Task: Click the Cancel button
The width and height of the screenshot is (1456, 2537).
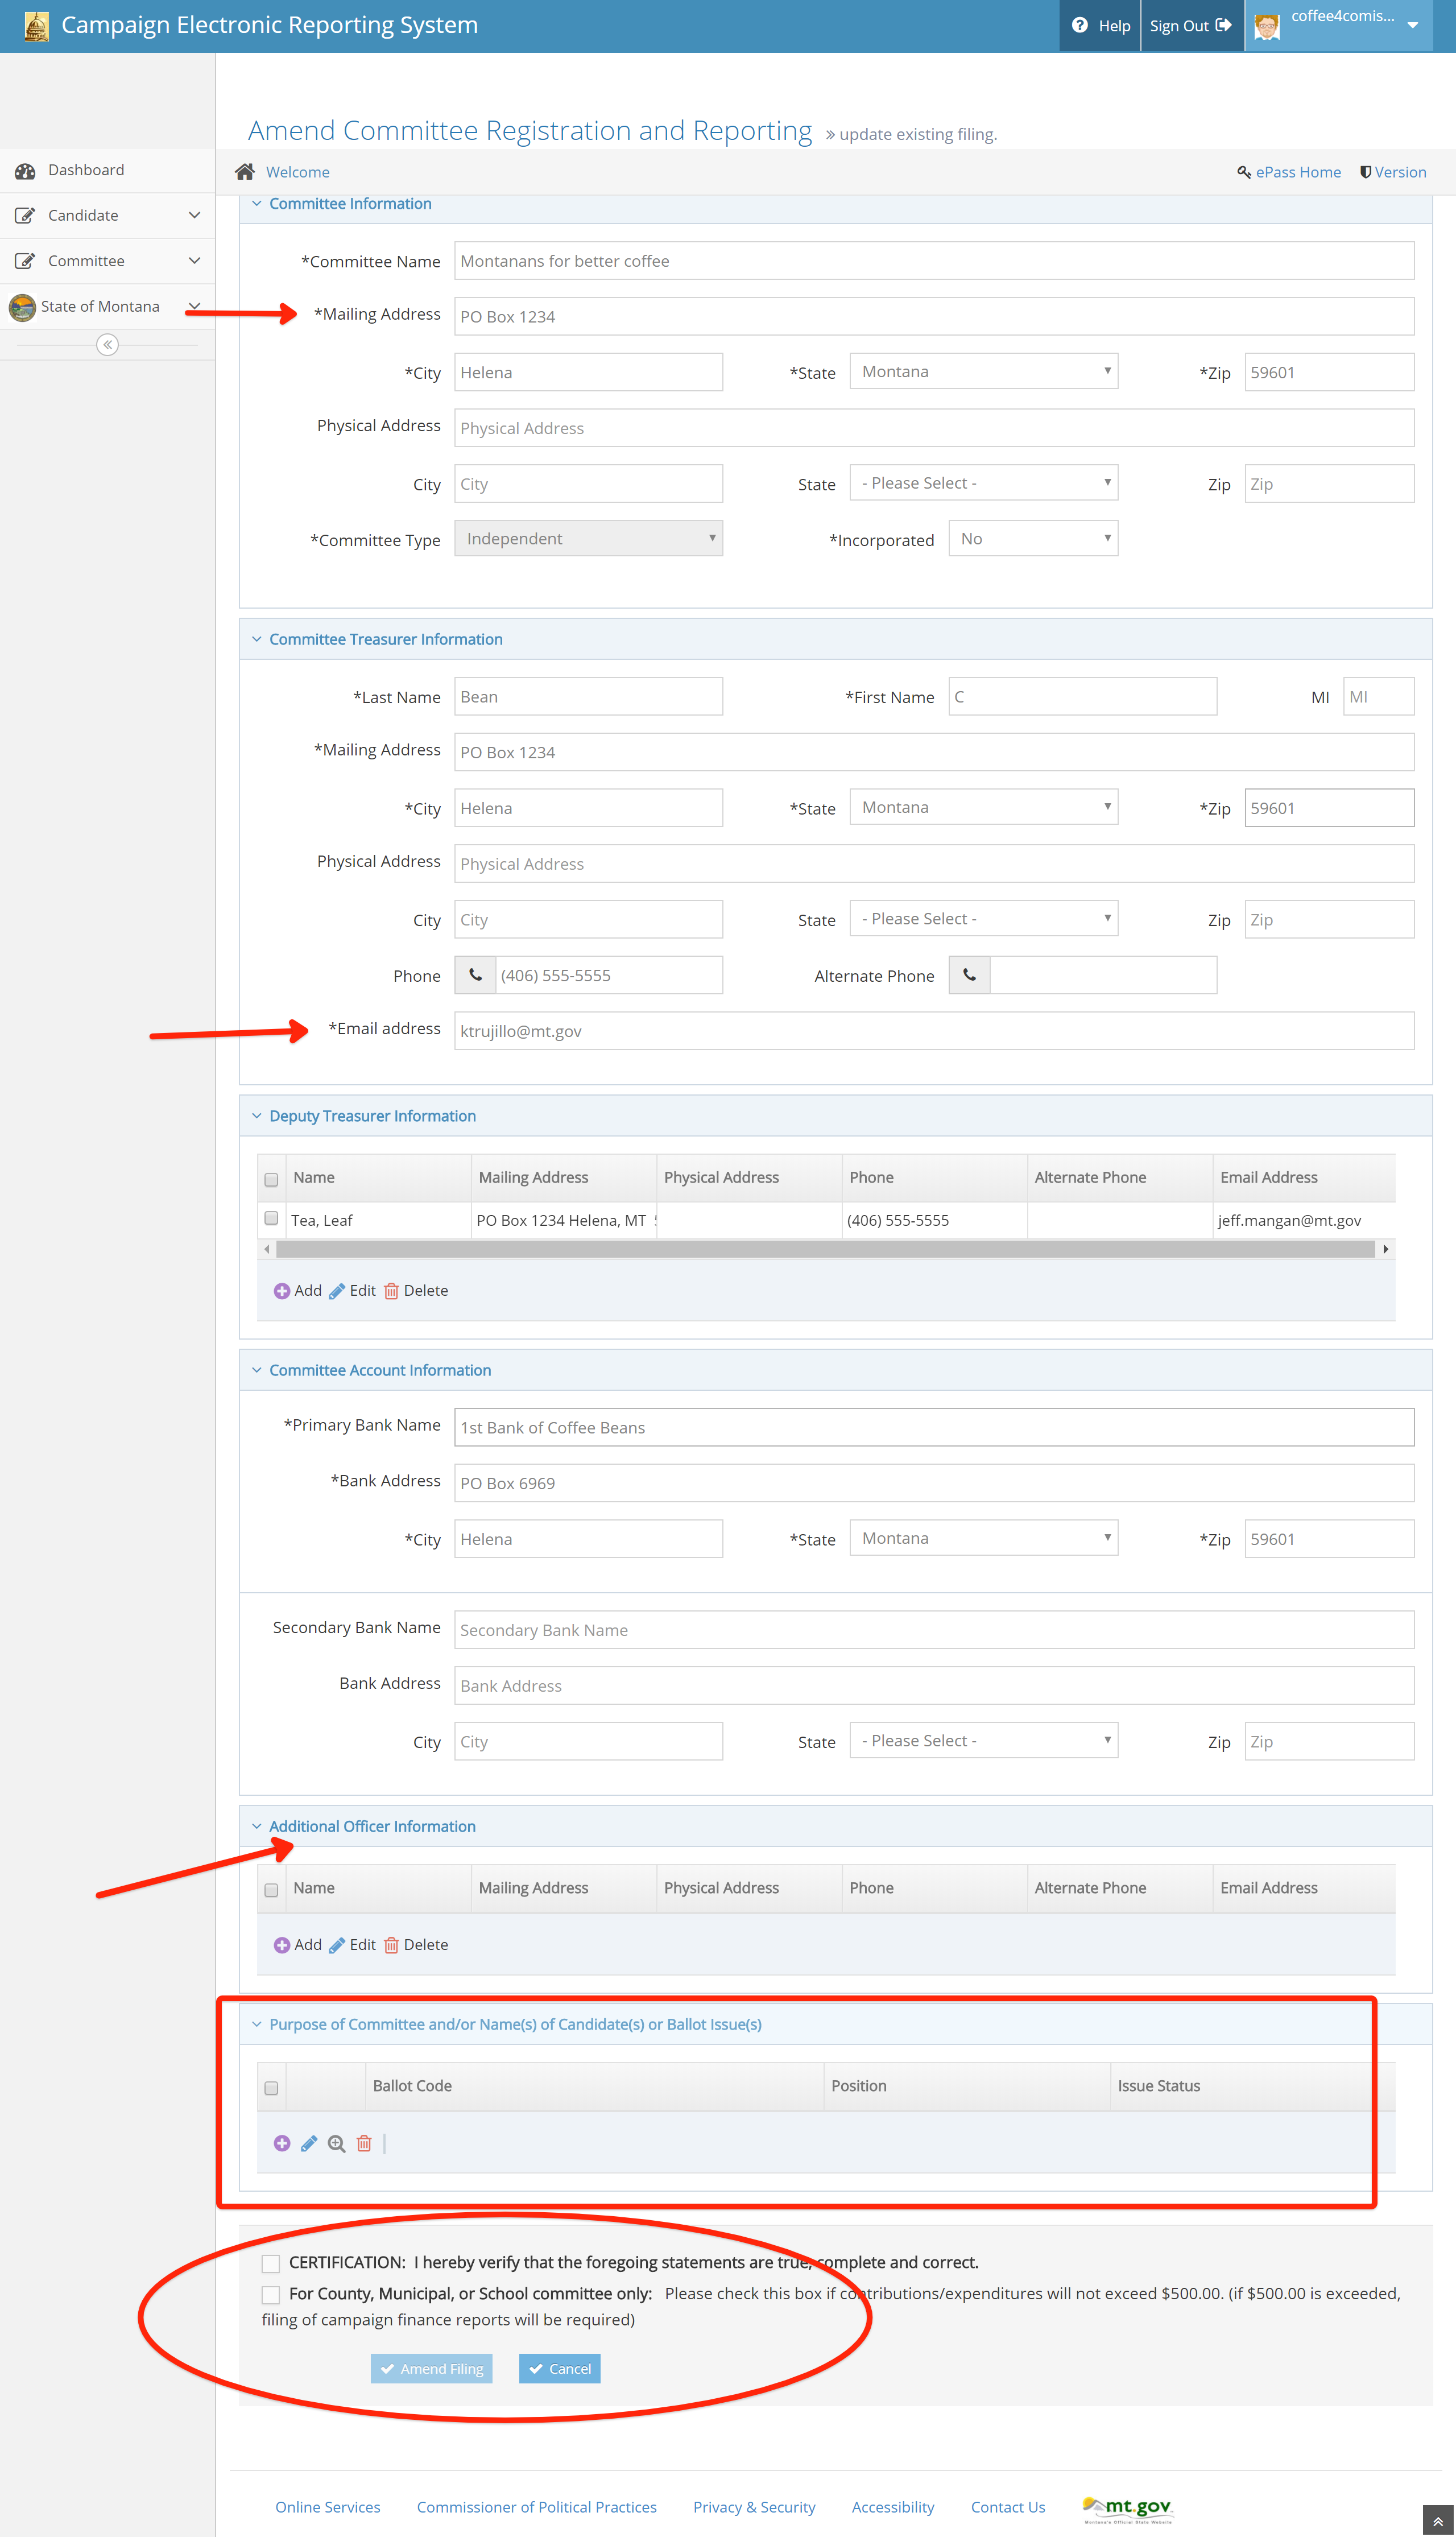Action: (560, 2369)
